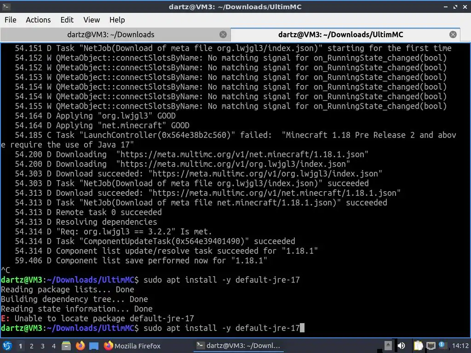Activate the Mozilla Firefox taskbar window button

click(132, 346)
